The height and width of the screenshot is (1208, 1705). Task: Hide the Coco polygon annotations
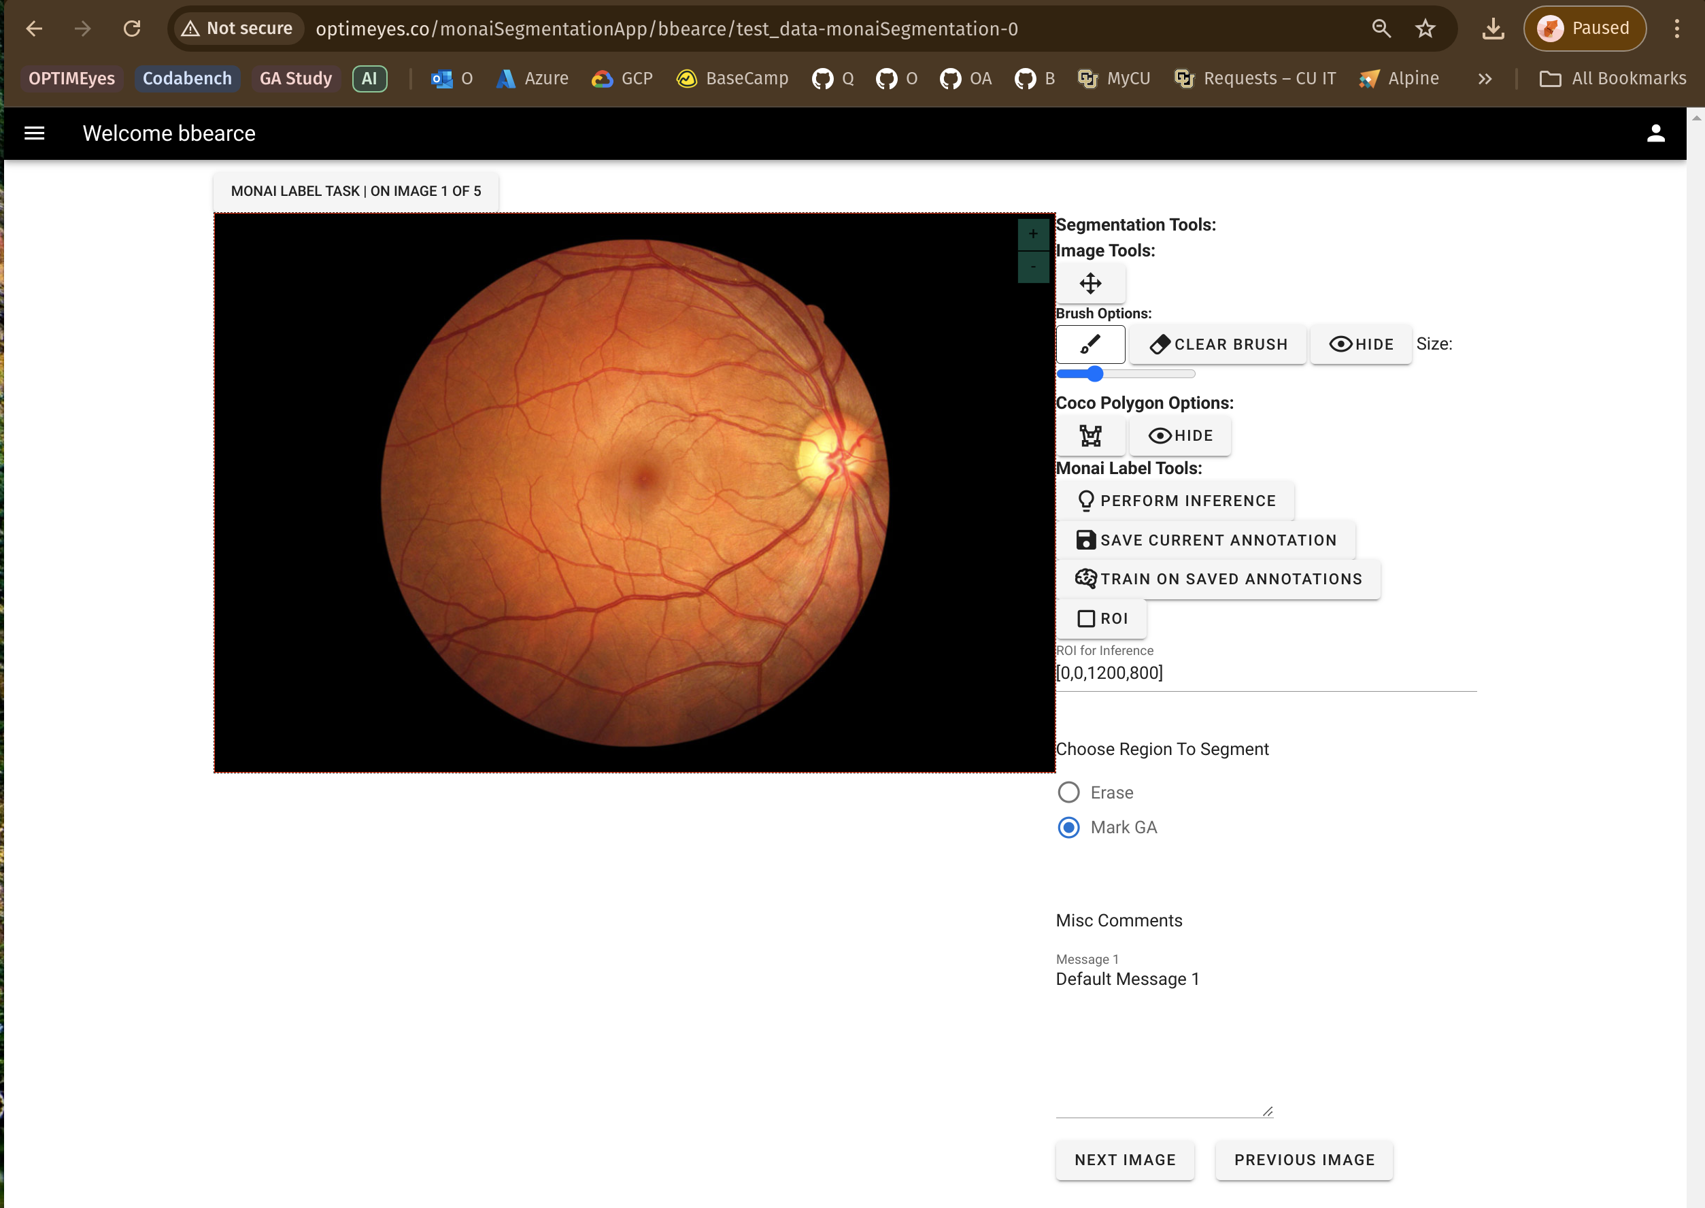click(x=1179, y=436)
